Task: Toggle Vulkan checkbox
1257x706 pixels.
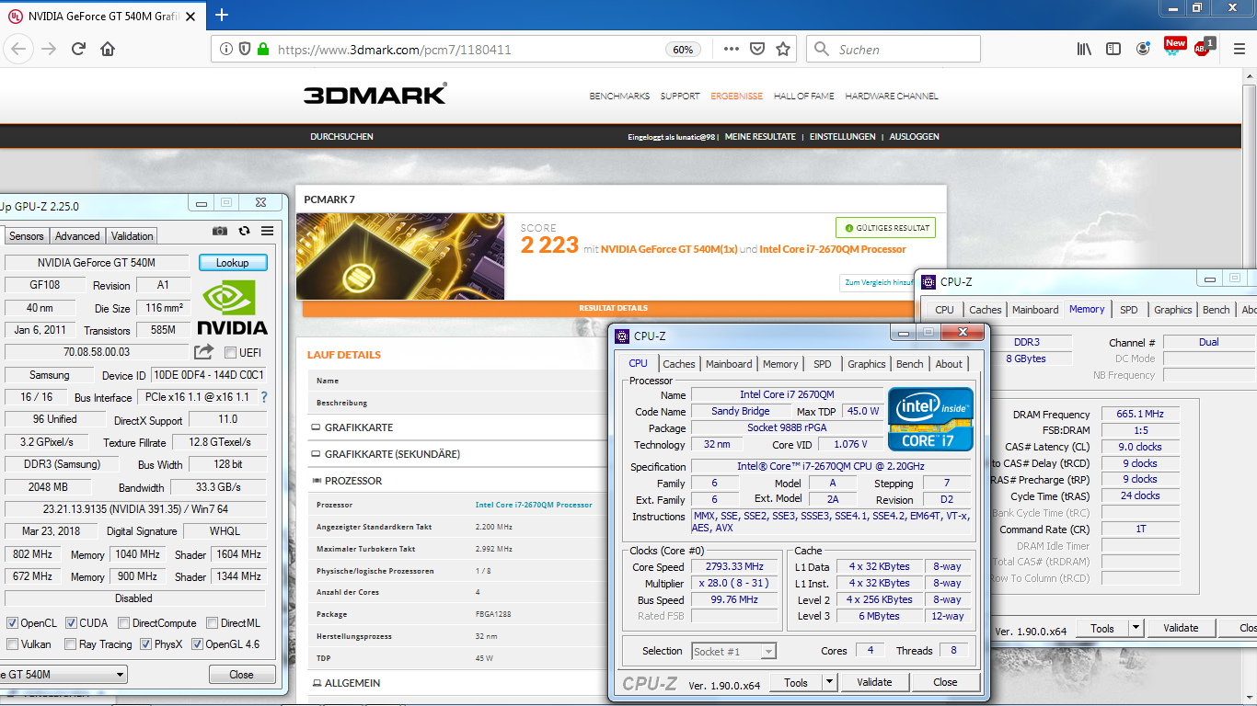Action: click(12, 644)
